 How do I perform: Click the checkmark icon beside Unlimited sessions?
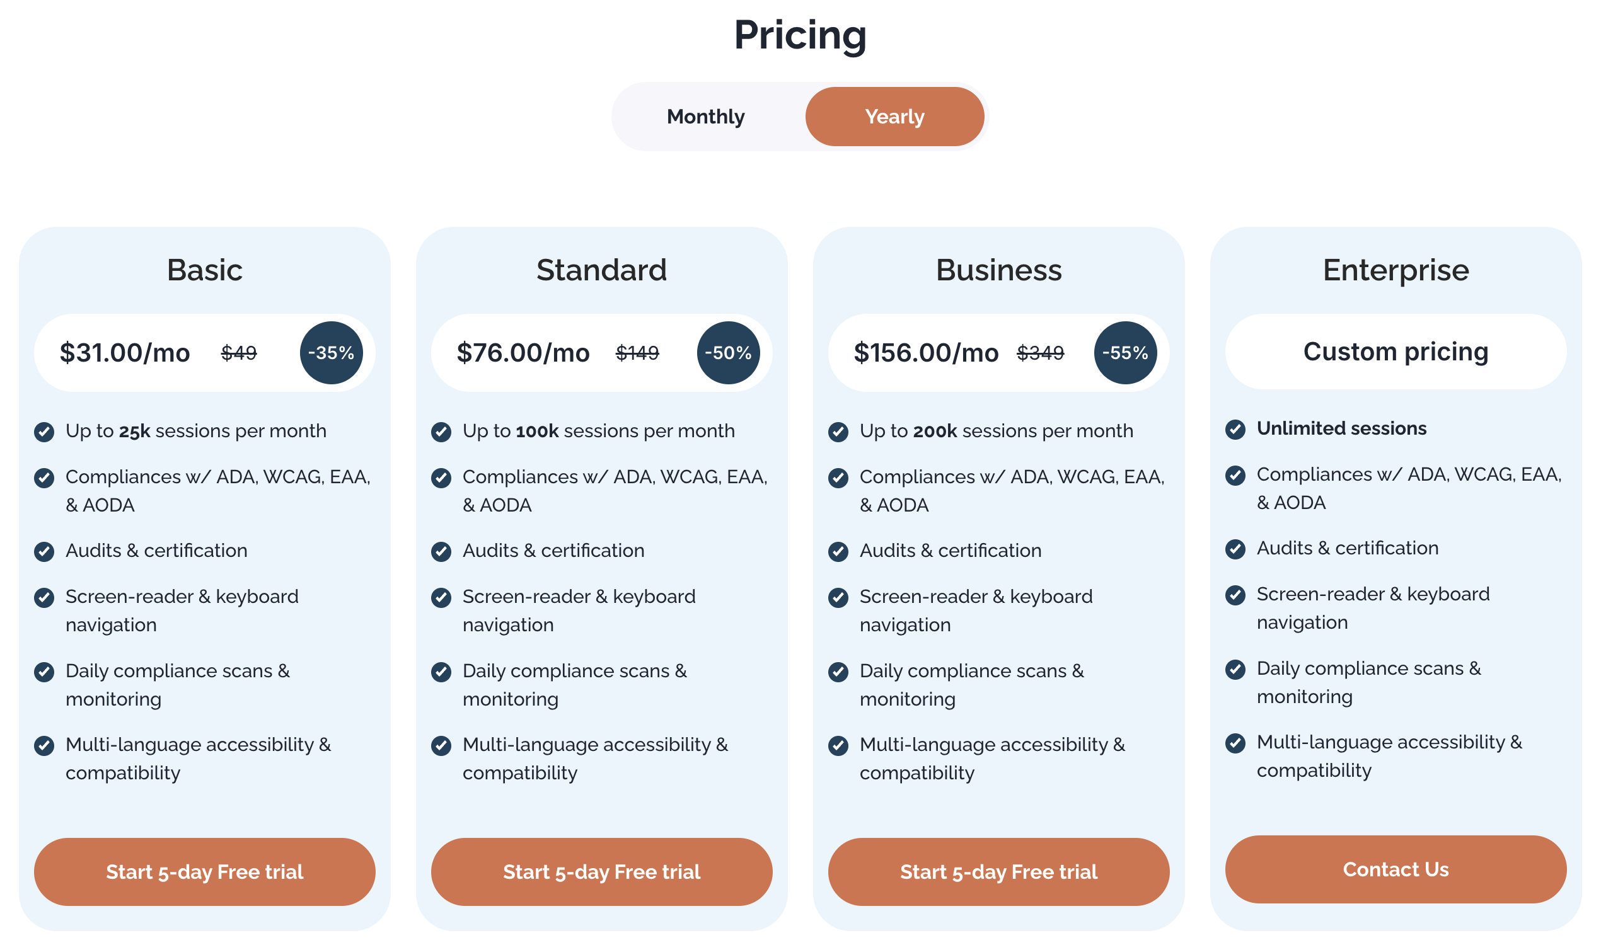(x=1235, y=429)
